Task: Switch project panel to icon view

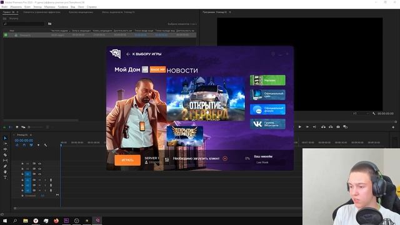Action: 17,127
